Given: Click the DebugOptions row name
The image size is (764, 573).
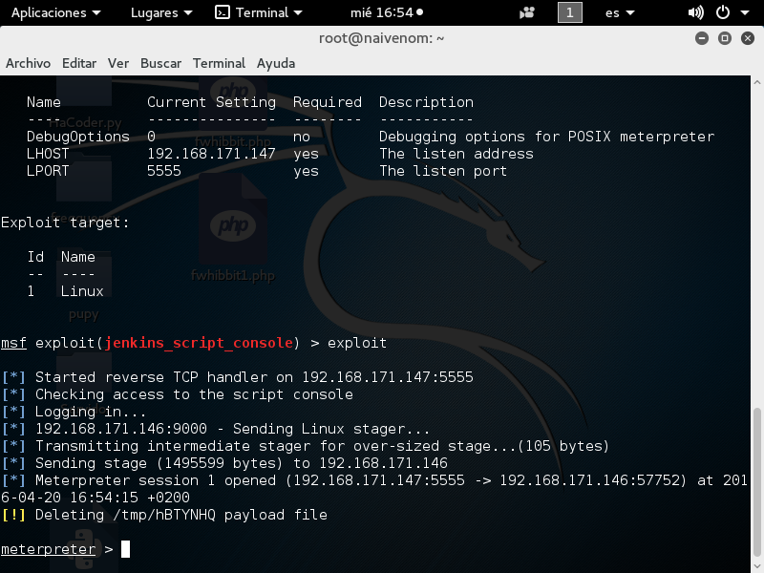Looking at the screenshot, I should 78,137.
